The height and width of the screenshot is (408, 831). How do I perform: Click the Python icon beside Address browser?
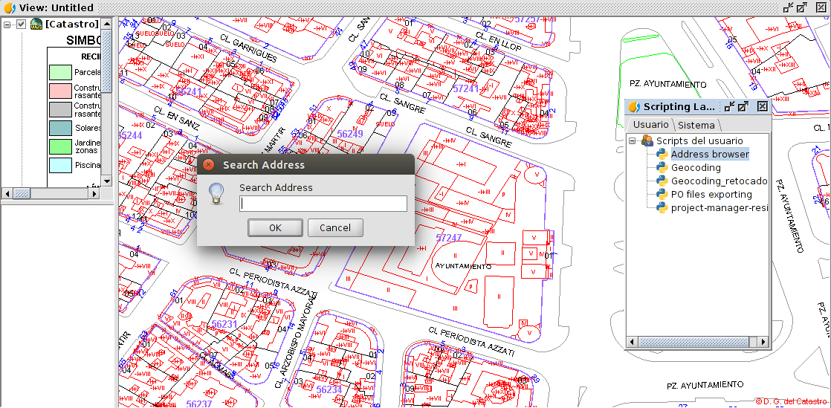point(662,155)
